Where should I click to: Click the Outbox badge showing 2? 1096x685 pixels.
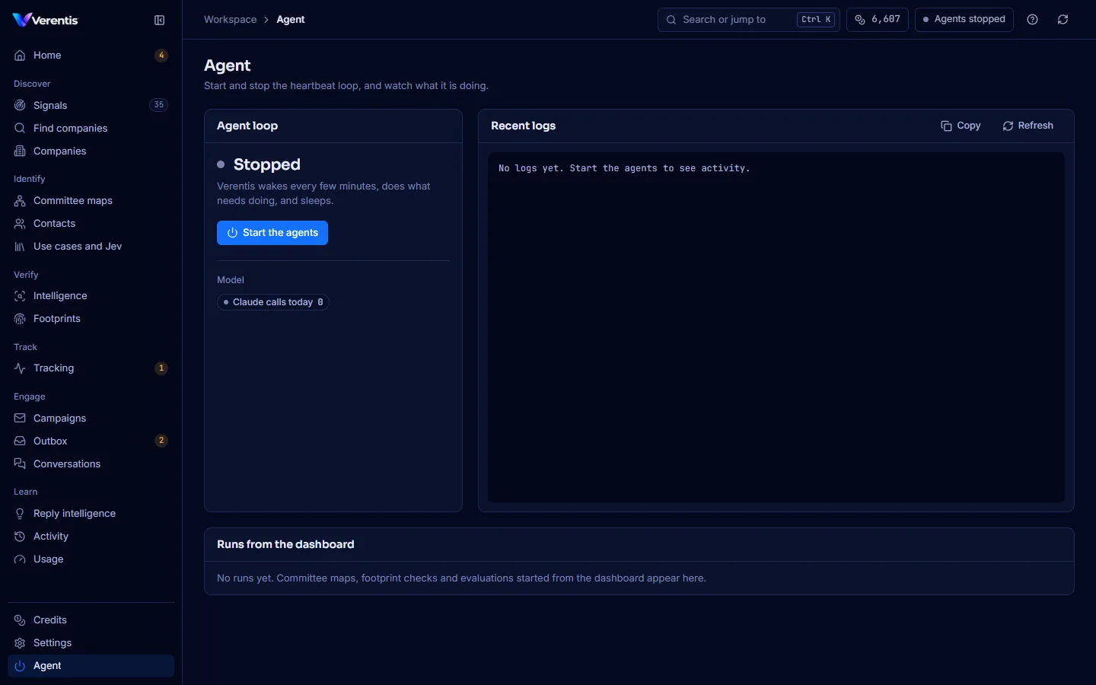(x=161, y=441)
